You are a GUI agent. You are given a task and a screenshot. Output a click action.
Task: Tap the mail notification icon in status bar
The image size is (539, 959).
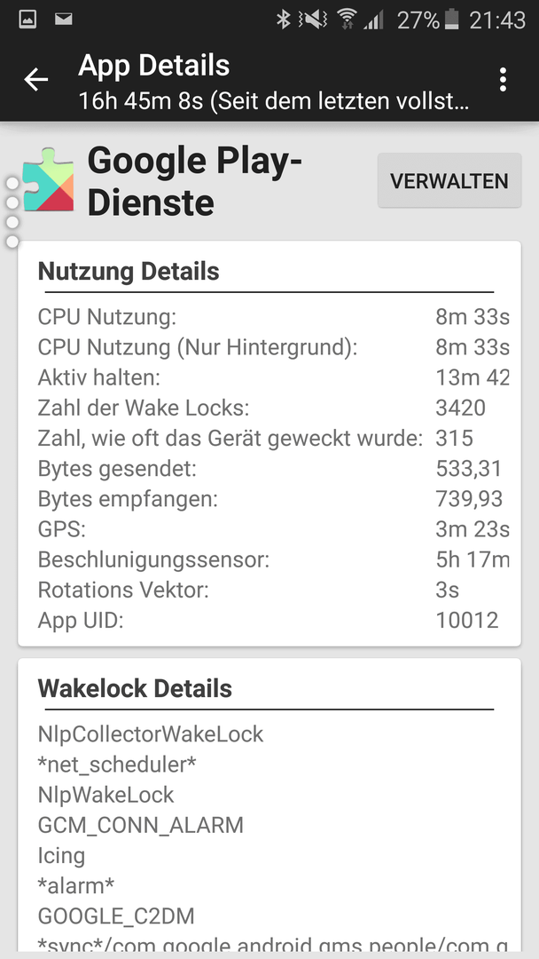pos(64,20)
